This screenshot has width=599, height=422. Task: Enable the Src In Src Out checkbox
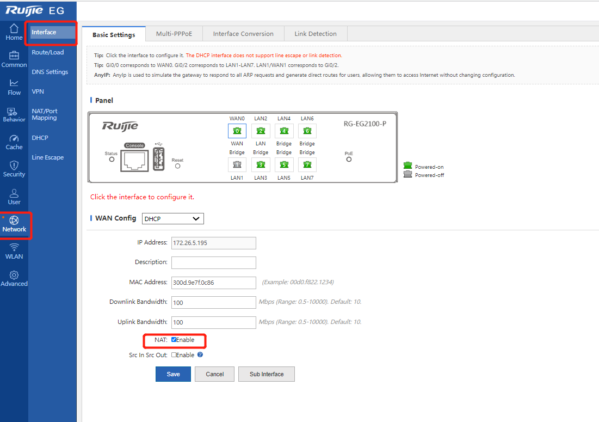[x=174, y=354]
